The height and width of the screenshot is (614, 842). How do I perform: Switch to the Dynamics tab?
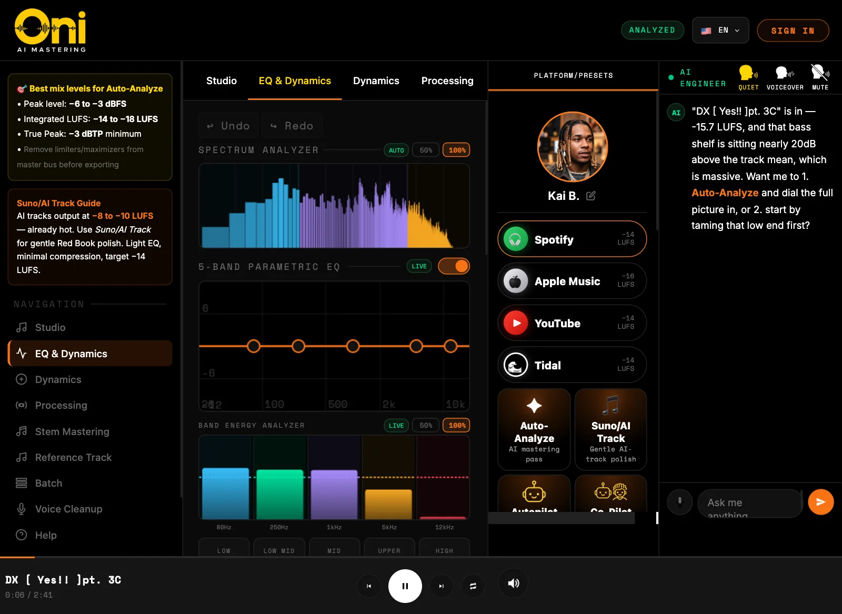pyautogui.click(x=376, y=80)
